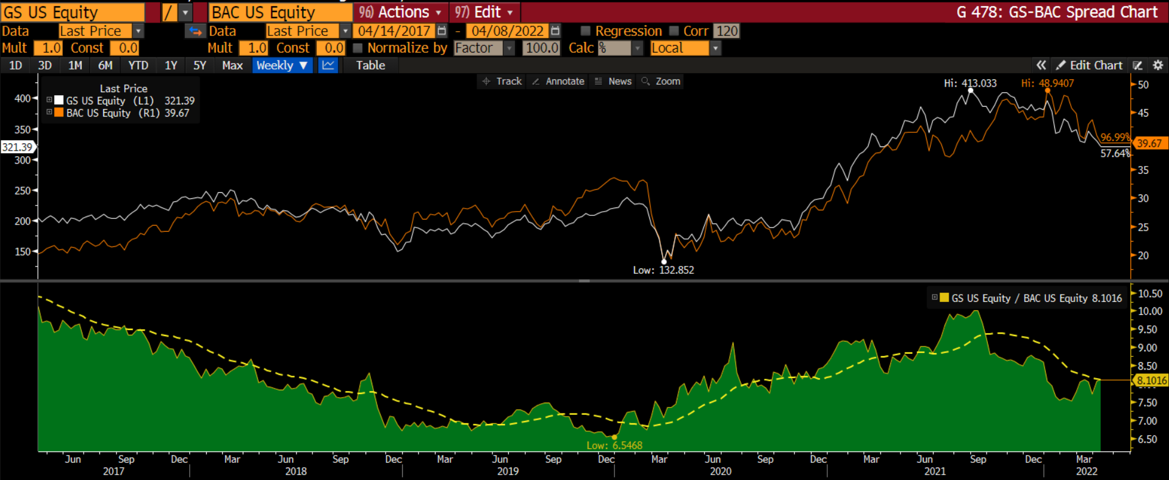Open the 97) Edit menu
Image resolution: width=1169 pixels, height=480 pixels.
pos(484,12)
